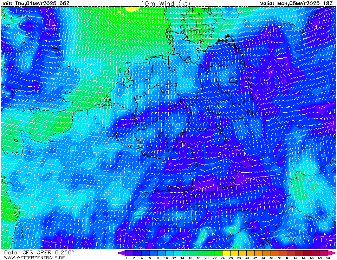Viewport: 337px width, 260px height.
Task: Click the violet 0–2 kt color swatch
Action: [129, 253]
